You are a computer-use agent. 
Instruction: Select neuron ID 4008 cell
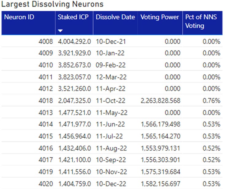click(x=46, y=42)
